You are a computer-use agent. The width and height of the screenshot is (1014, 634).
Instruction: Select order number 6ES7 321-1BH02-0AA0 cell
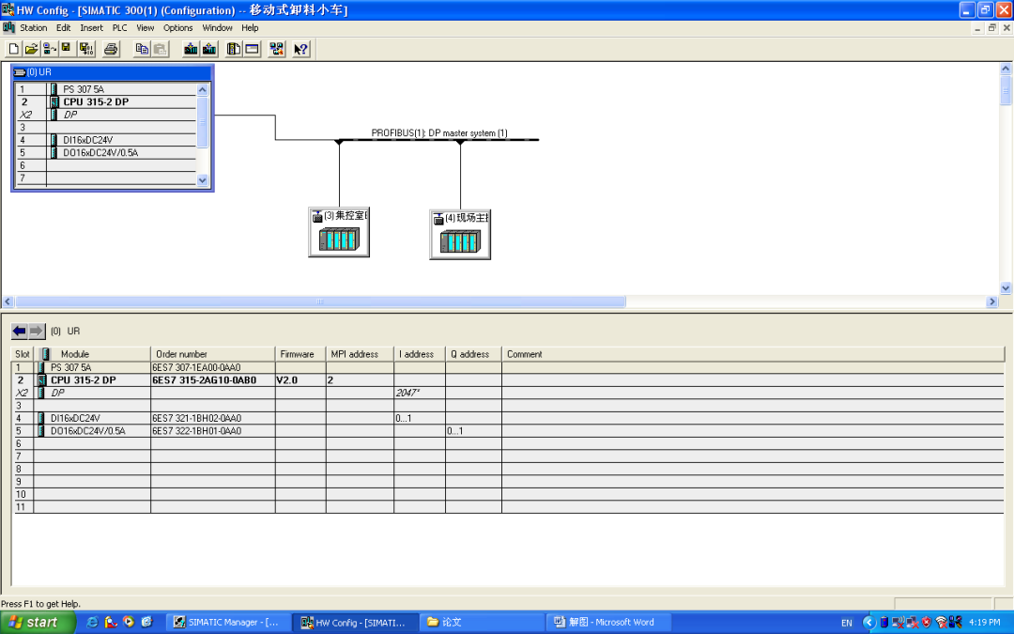213,418
